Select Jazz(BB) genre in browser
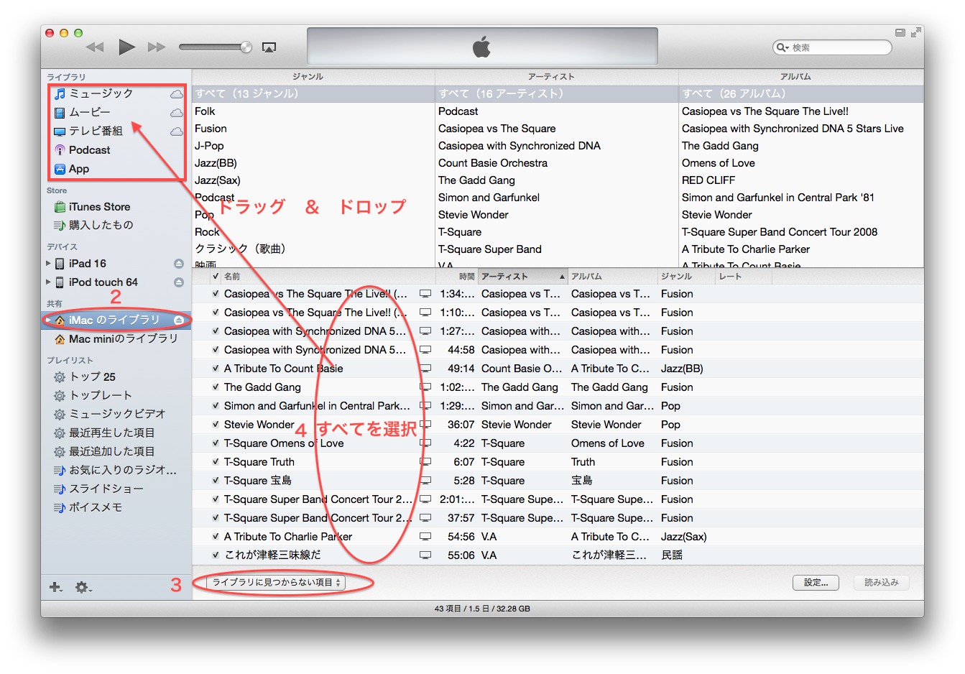 point(313,163)
